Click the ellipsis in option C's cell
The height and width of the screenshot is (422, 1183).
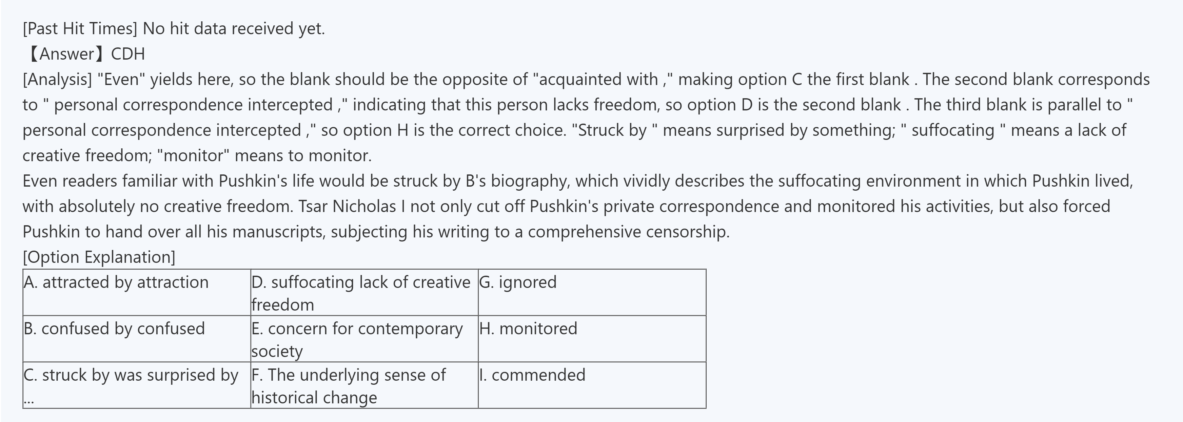pyautogui.click(x=28, y=400)
